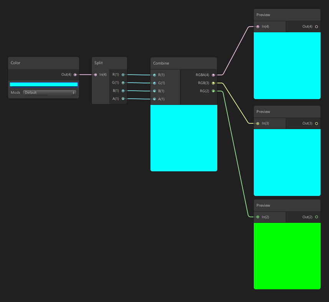The width and height of the screenshot is (329, 302).
Task: Open the Mode dropdown set to Default
Action: [x=50, y=93]
